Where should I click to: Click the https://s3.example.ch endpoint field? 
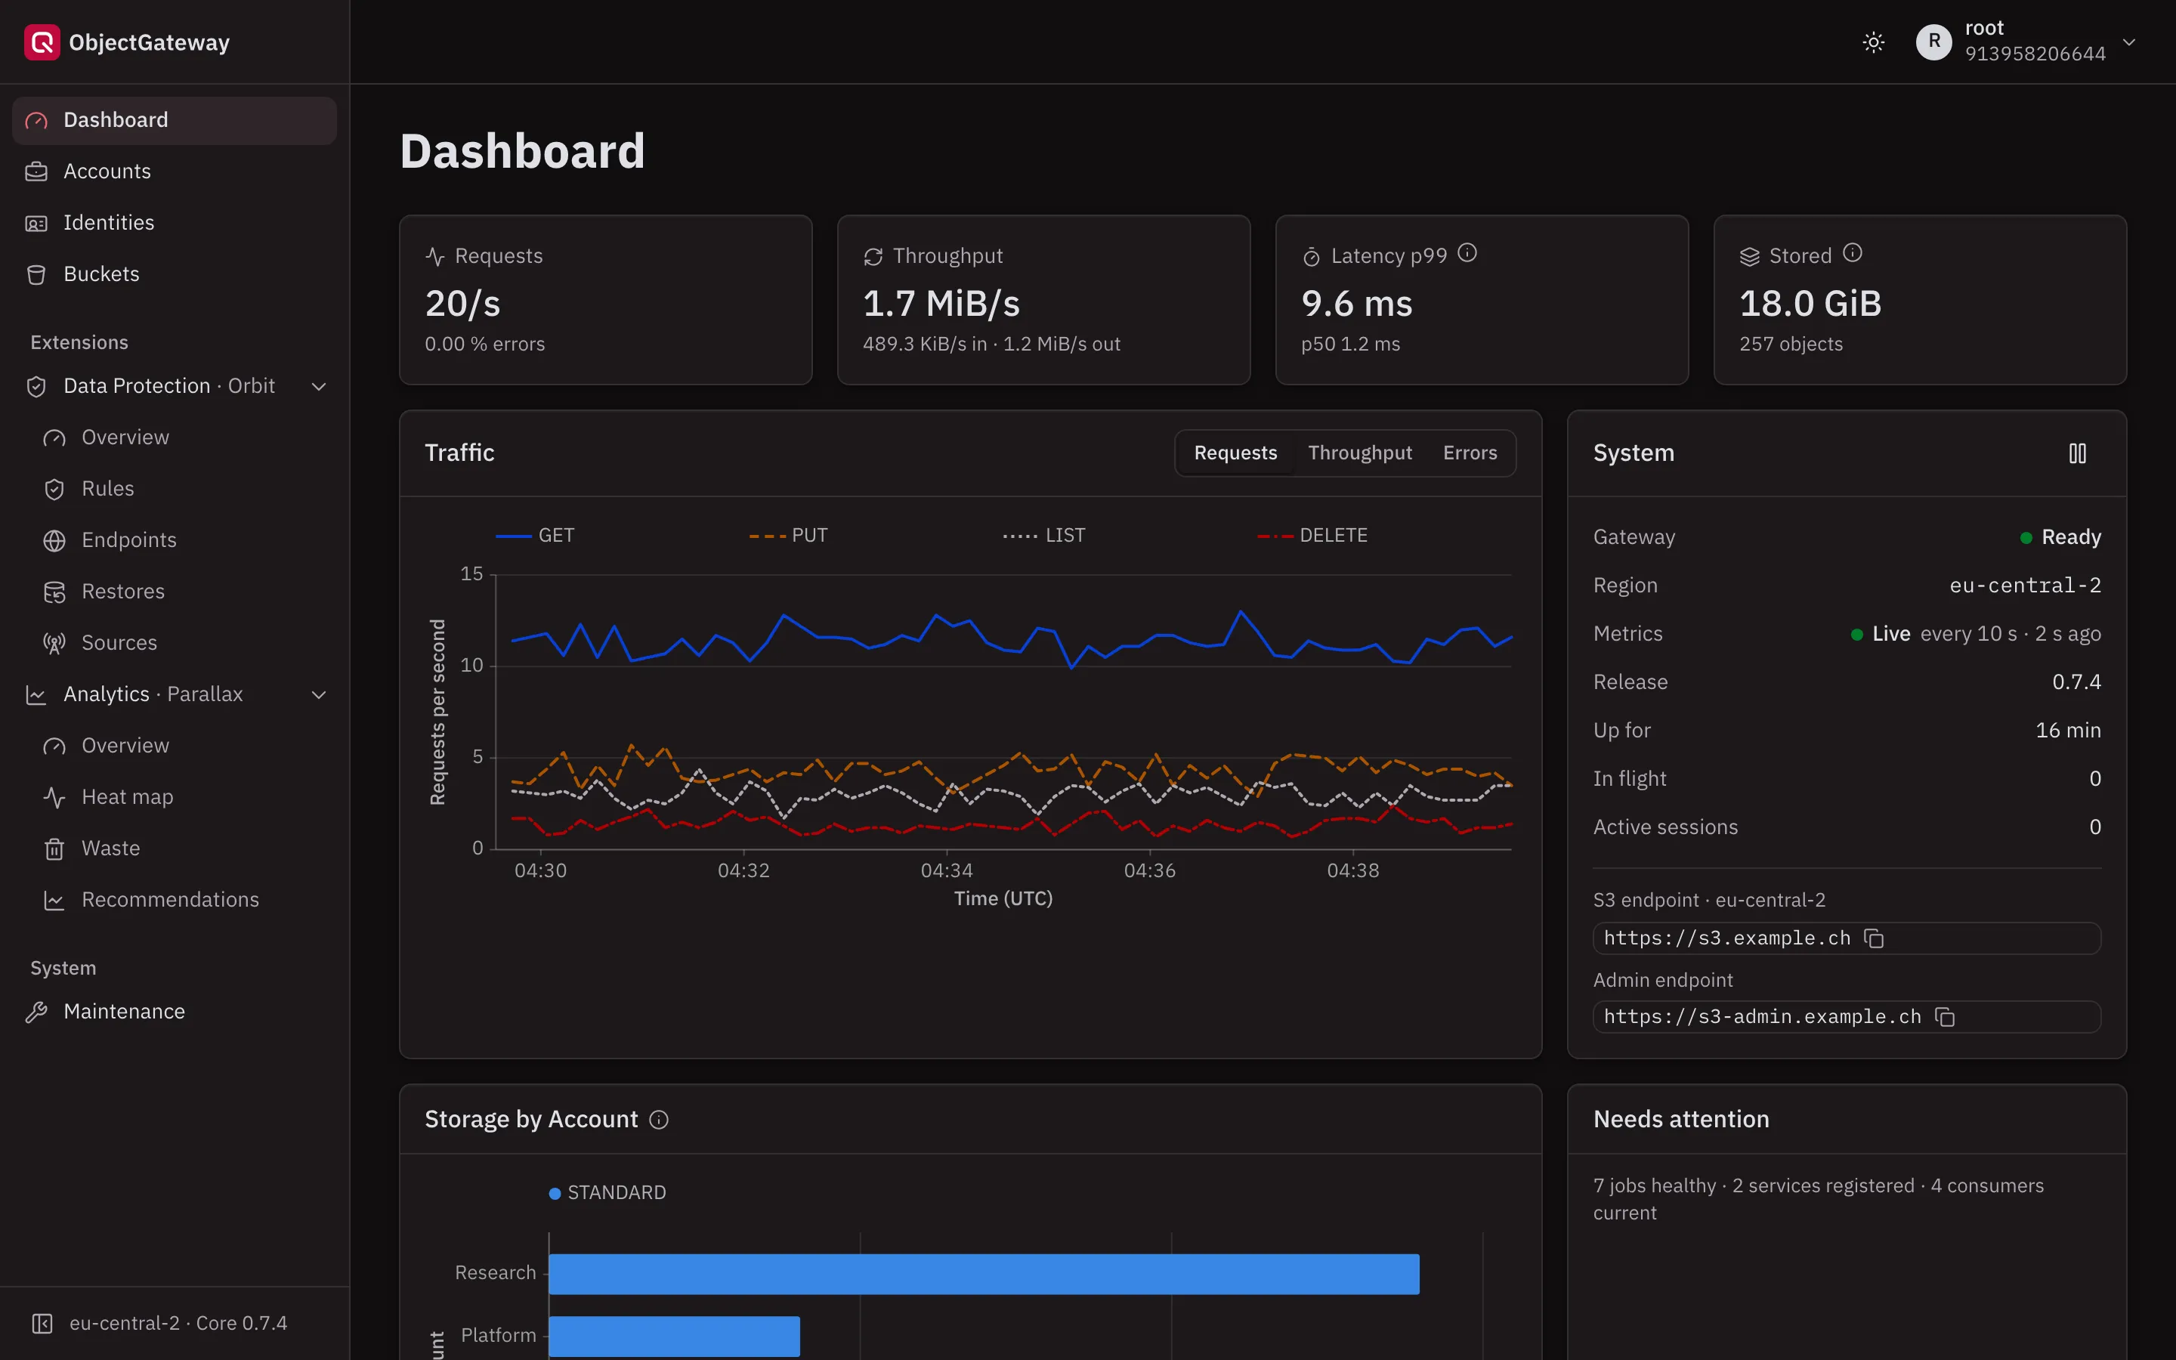click(1847, 939)
